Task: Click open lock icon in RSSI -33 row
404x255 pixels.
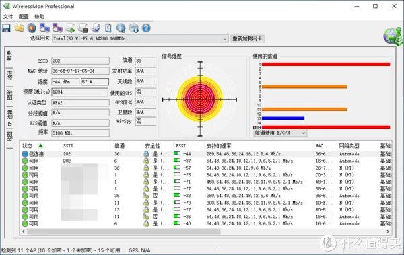Action: point(146,196)
